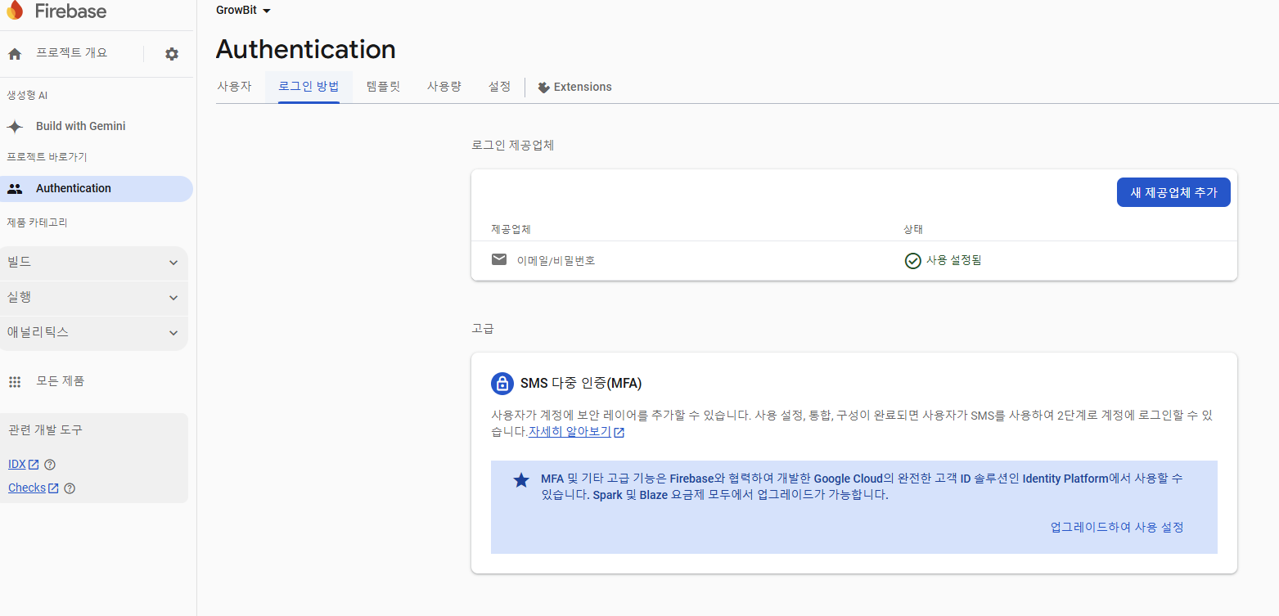Screen dimensions: 1279x616
Task: Click the Authentication page title
Action: tap(306, 50)
